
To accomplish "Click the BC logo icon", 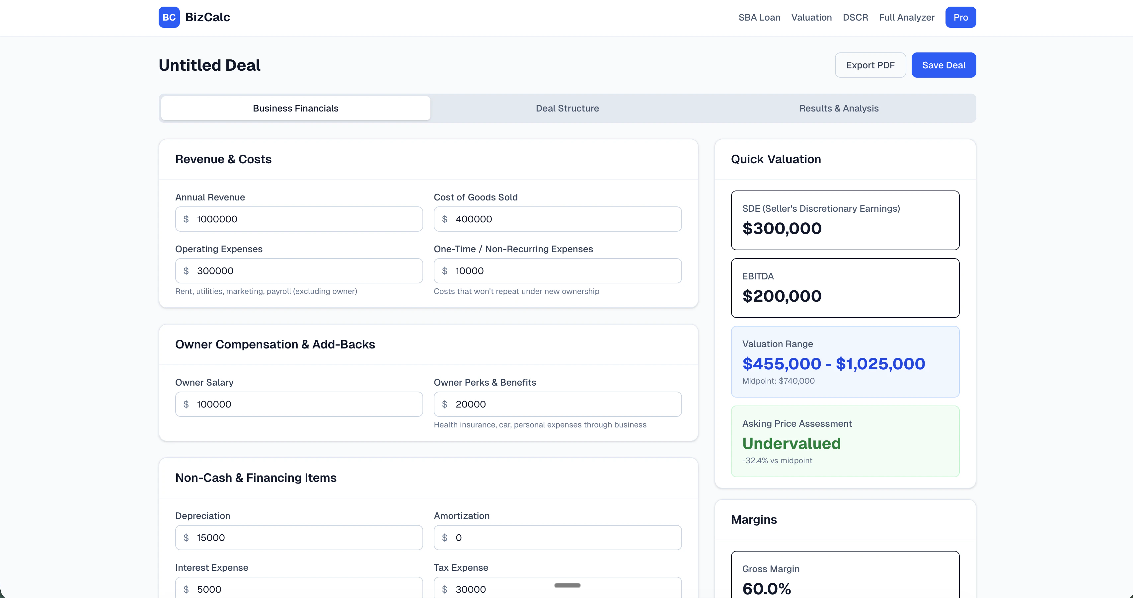I will (169, 17).
